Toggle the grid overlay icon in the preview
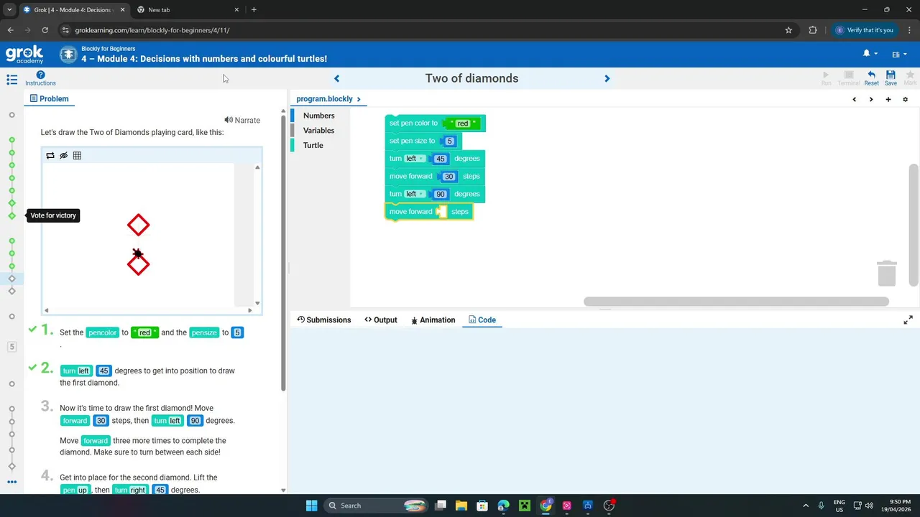Viewport: 920px width, 517px height. click(x=77, y=155)
